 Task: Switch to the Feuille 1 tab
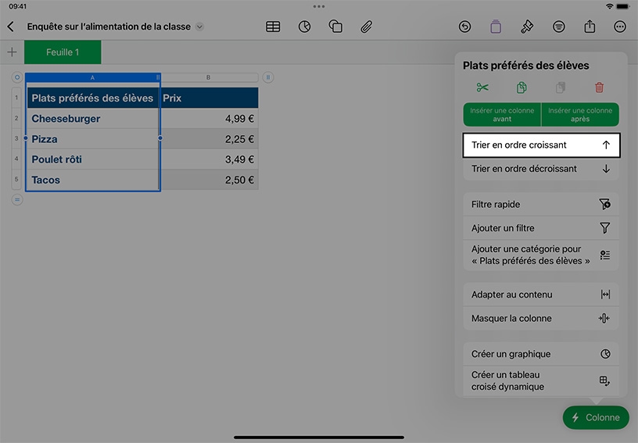click(63, 52)
